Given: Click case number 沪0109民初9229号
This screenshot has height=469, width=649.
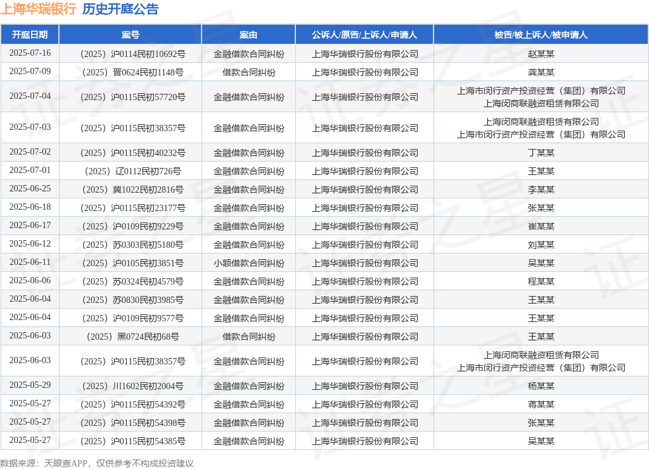Looking at the screenshot, I should [x=132, y=226].
